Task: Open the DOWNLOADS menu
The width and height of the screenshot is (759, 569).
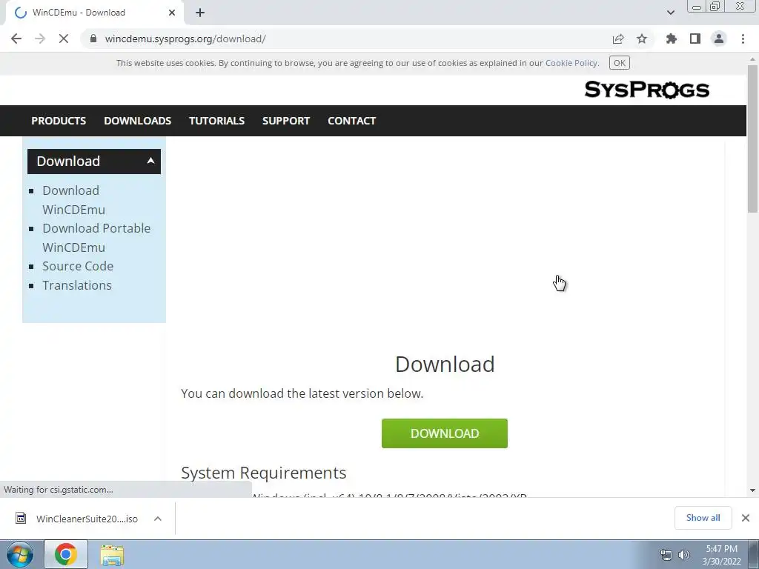Action: (x=137, y=121)
